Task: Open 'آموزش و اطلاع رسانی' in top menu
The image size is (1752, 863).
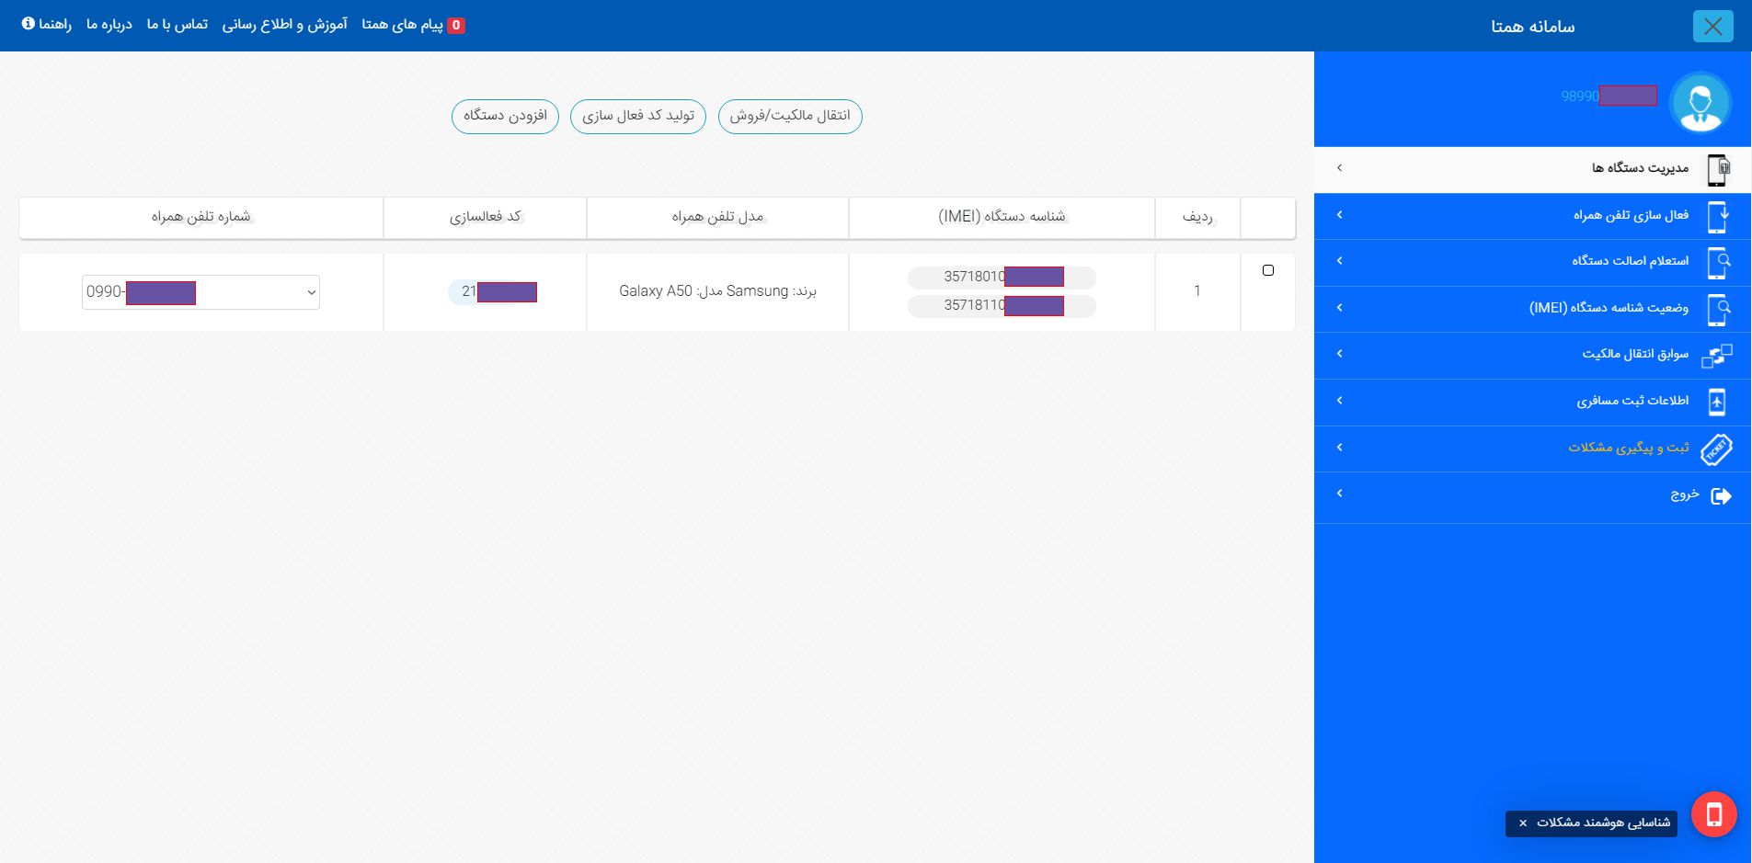Action: point(284,25)
